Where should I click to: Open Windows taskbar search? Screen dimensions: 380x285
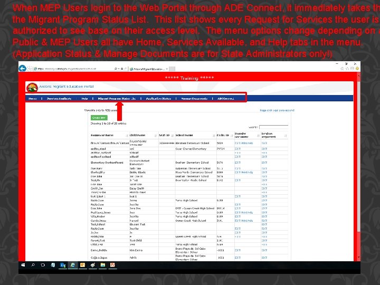(x=33, y=265)
